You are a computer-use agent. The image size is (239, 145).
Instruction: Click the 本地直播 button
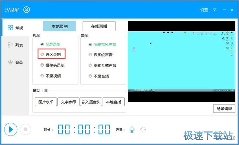(113, 102)
